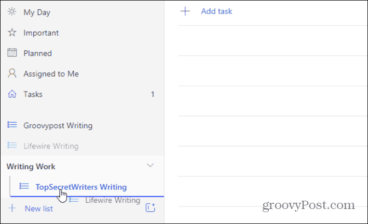Open the Assigned to Me list
Image resolution: width=368 pixels, height=224 pixels.
point(82,73)
